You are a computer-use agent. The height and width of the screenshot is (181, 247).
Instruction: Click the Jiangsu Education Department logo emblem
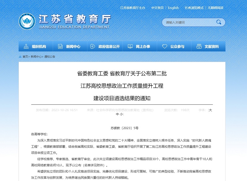(x=27, y=22)
